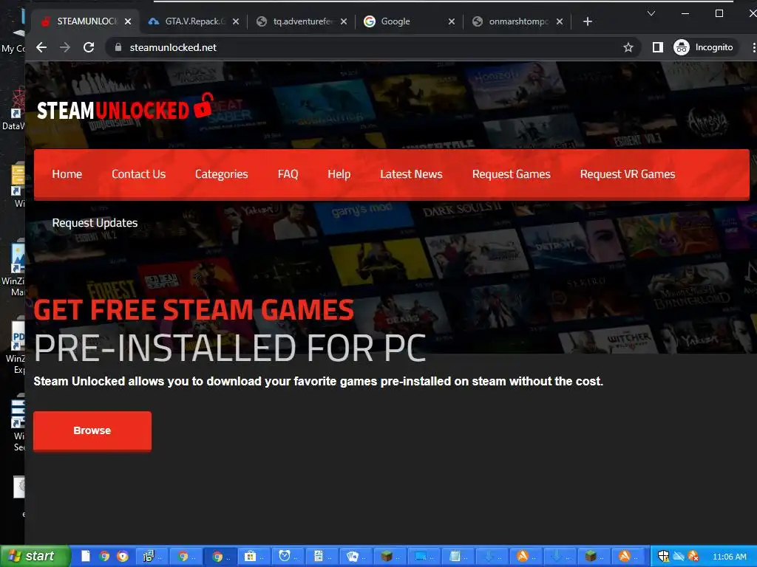
Task: Select the active Chrome taskbar window button
Action: click(x=220, y=557)
